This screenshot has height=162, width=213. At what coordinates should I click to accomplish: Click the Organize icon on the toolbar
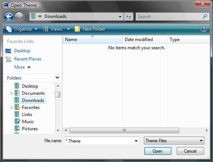(9, 29)
